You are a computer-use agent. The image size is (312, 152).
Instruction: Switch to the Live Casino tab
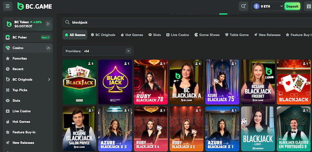pos(178,35)
